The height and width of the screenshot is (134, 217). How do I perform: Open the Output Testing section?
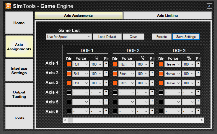[x=19, y=94]
